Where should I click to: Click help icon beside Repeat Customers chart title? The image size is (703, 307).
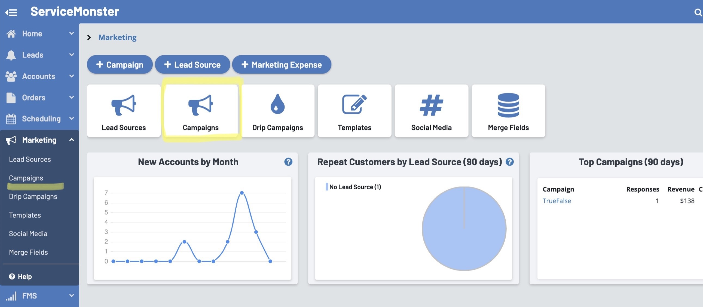click(x=509, y=162)
